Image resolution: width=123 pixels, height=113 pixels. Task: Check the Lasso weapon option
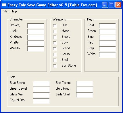tap(55, 54)
